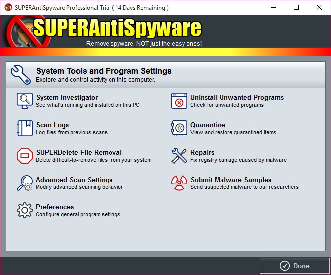The height and width of the screenshot is (275, 331).
Task: Minimize the SUPERAntiSpyware window
Action: (x=274, y=7)
